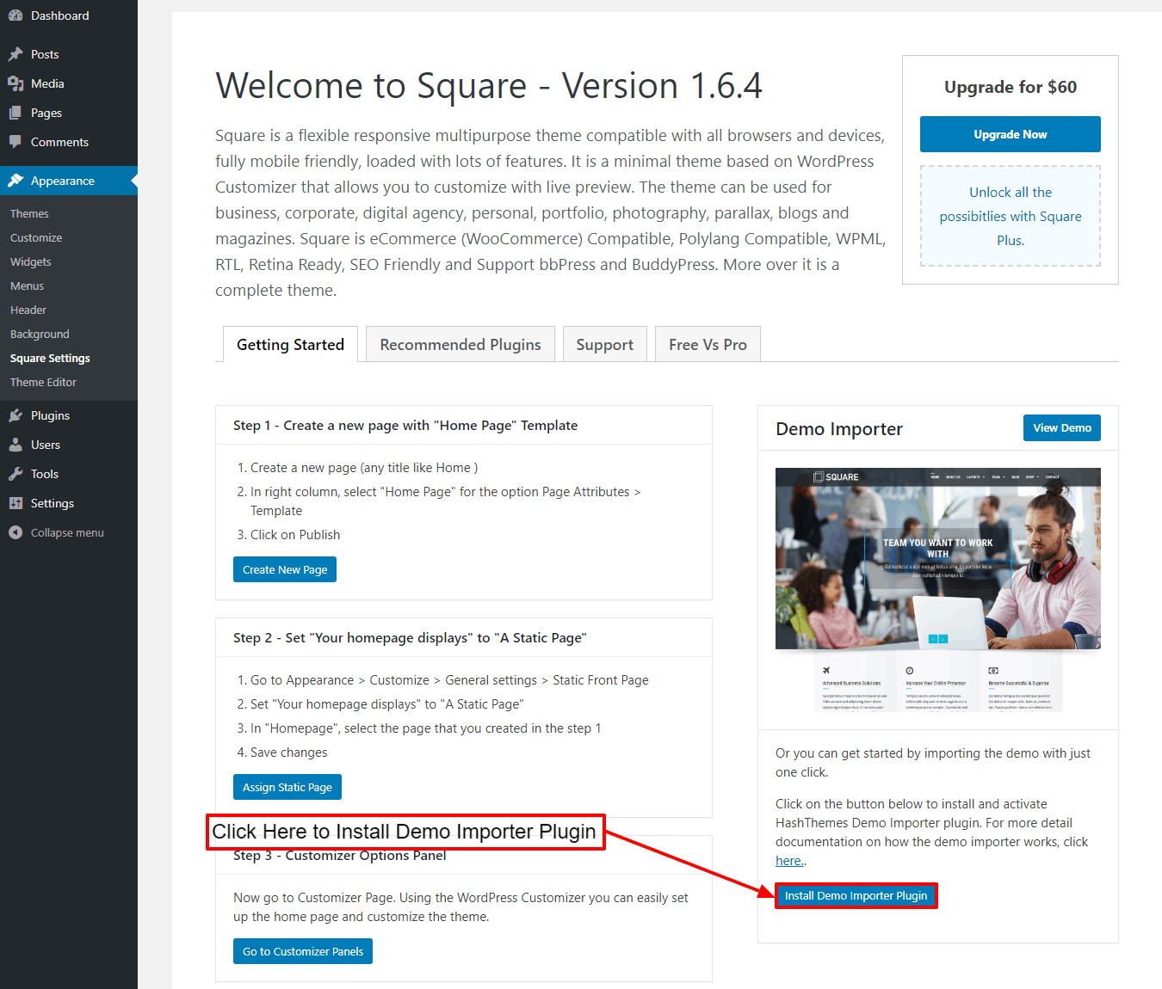
Task: Collapse the admin menu
Action: 69,532
